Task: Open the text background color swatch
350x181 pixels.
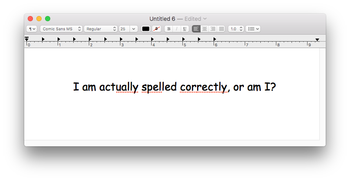Action: (156, 29)
